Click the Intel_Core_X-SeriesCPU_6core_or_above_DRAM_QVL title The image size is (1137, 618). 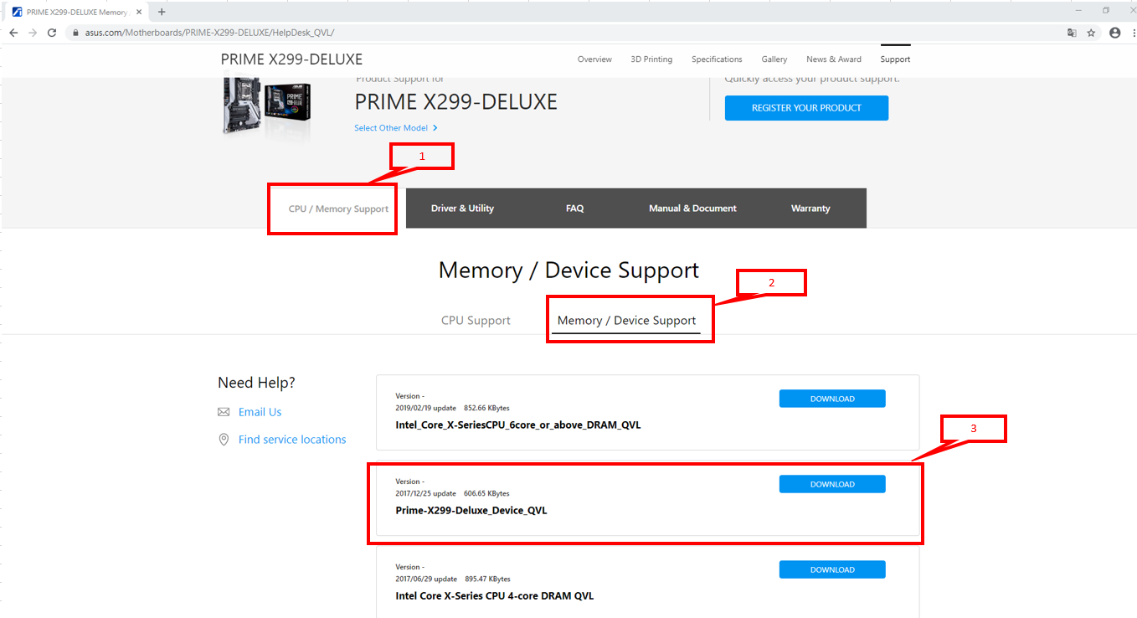pyautogui.click(x=518, y=425)
